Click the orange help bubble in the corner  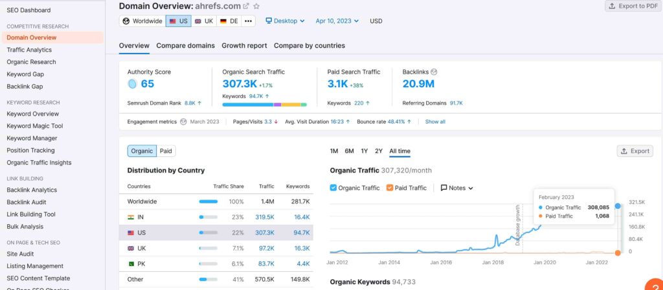[655, 284]
